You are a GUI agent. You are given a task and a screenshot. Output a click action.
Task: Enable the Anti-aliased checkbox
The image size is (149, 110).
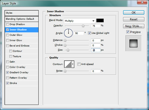click(79, 64)
